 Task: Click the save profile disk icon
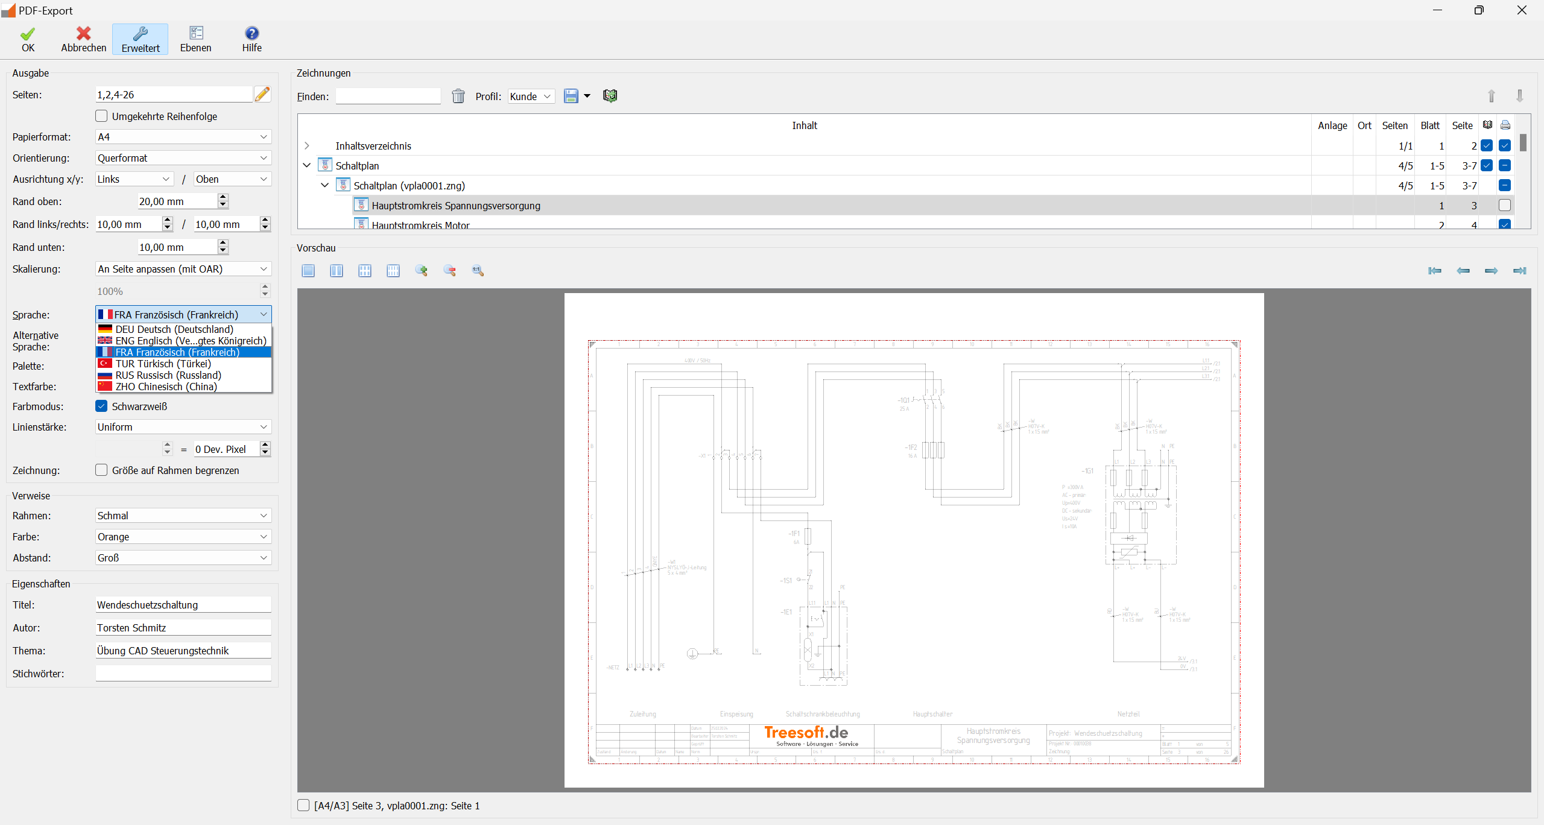(571, 96)
